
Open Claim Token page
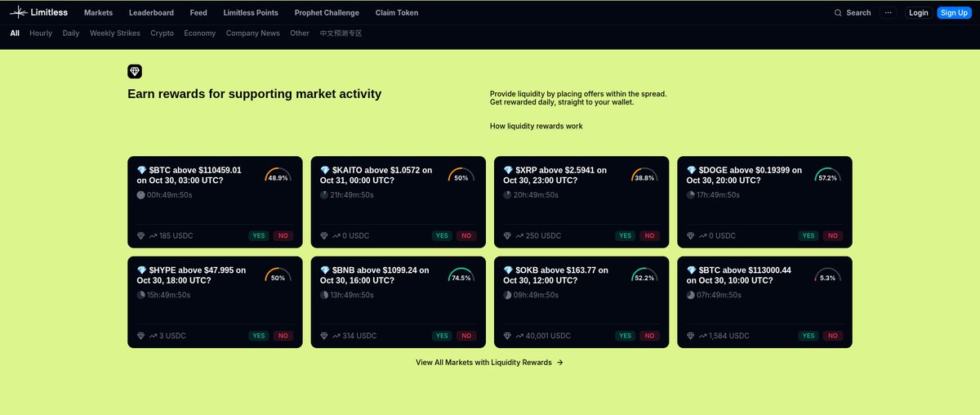pyautogui.click(x=397, y=13)
